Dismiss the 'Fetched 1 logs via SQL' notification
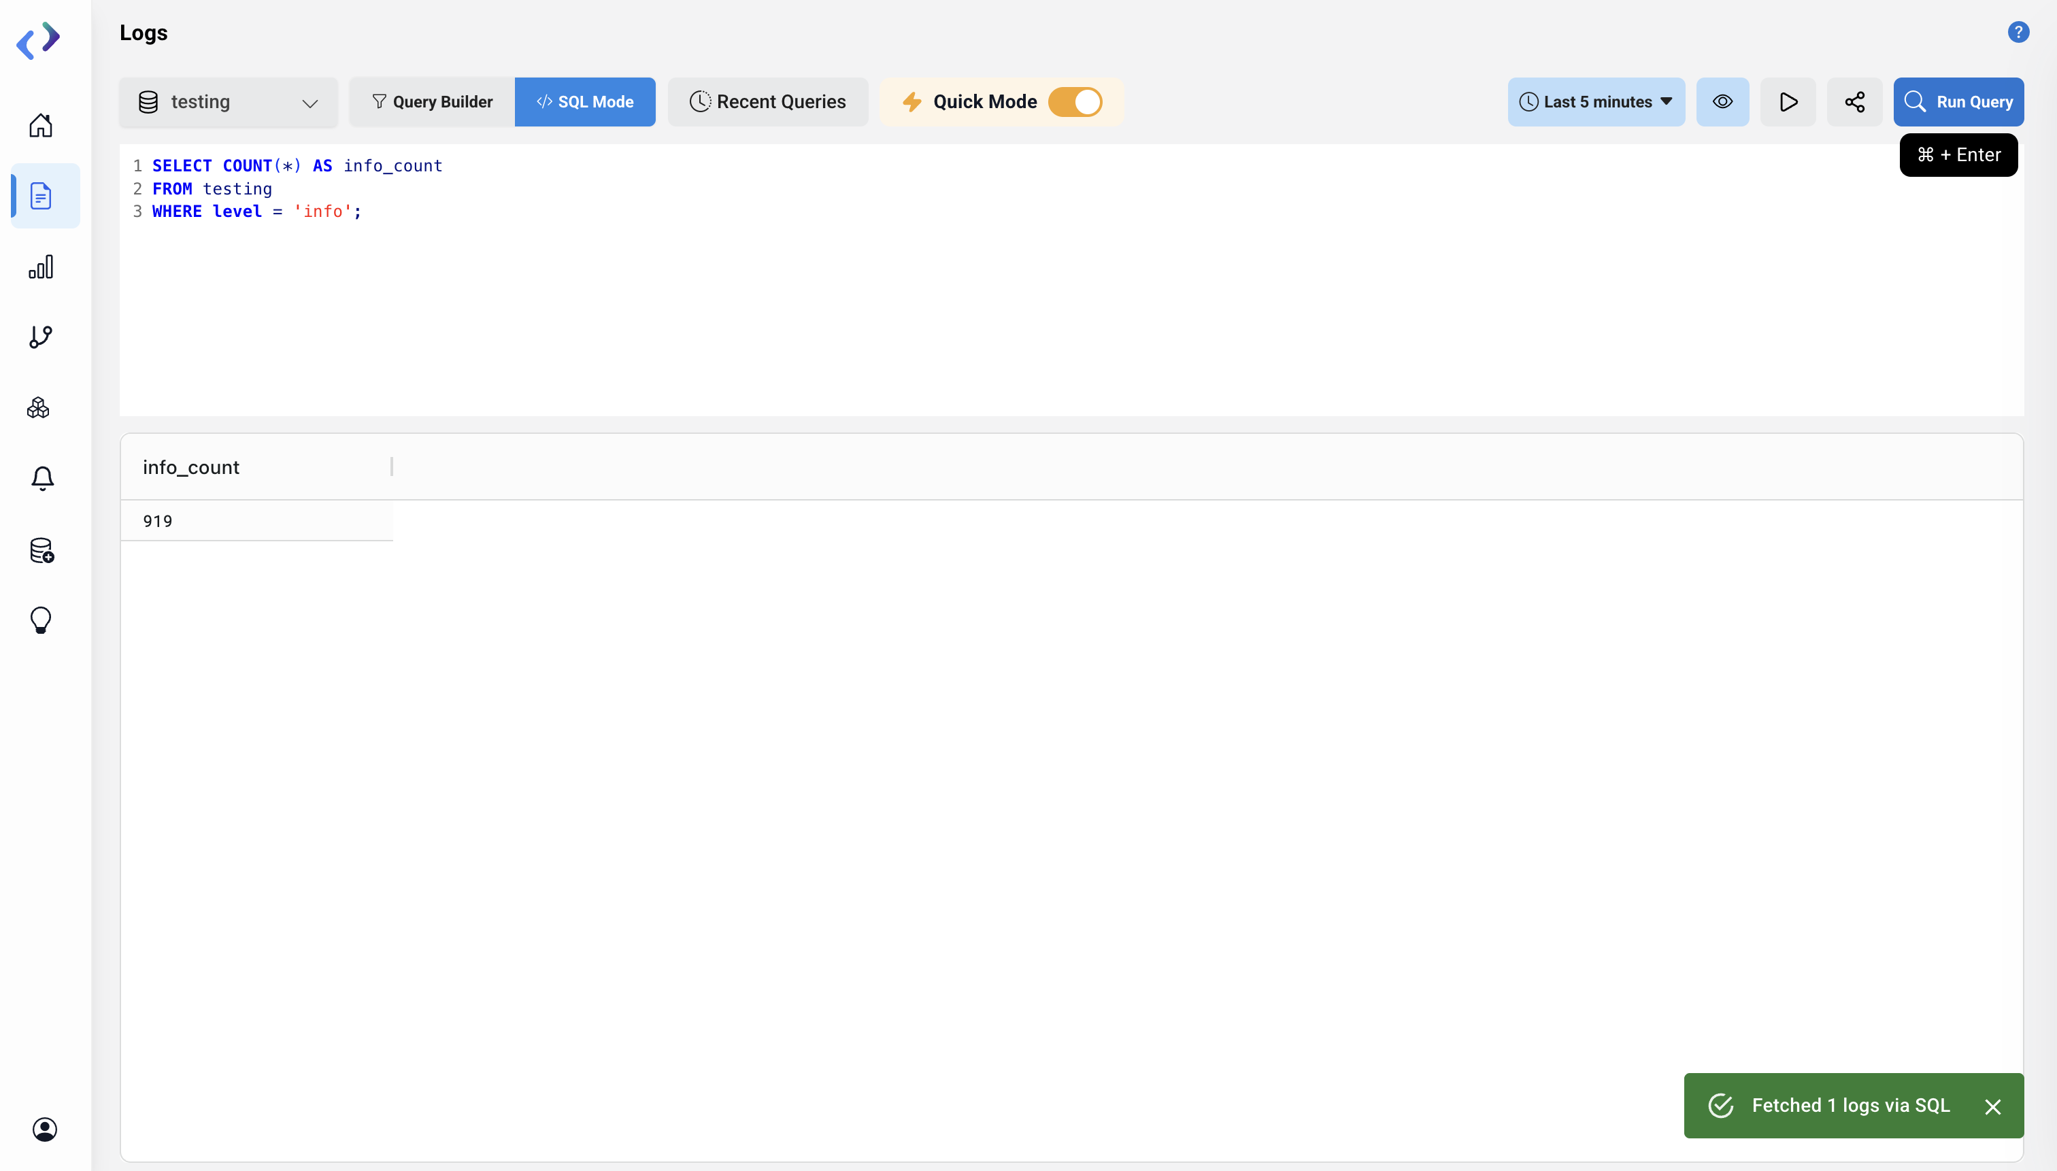 (1992, 1106)
